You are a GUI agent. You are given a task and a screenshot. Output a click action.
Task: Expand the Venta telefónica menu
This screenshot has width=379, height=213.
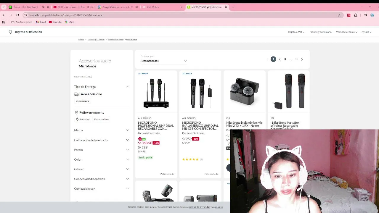coord(346,32)
